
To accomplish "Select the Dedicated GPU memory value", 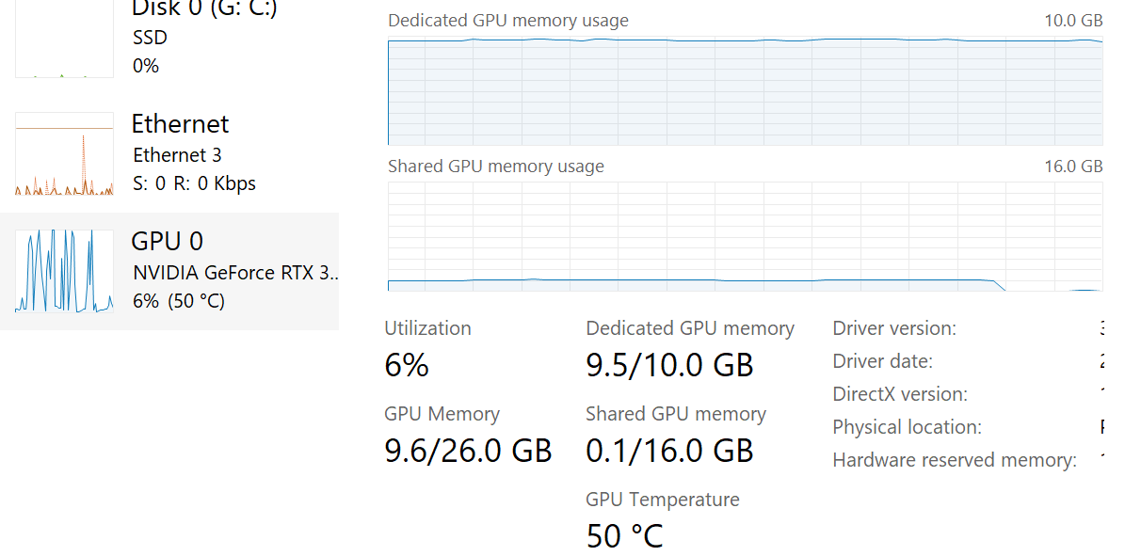I will [x=669, y=365].
